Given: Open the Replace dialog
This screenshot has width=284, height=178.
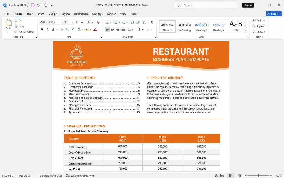Looking at the screenshot, I should [258, 26].
